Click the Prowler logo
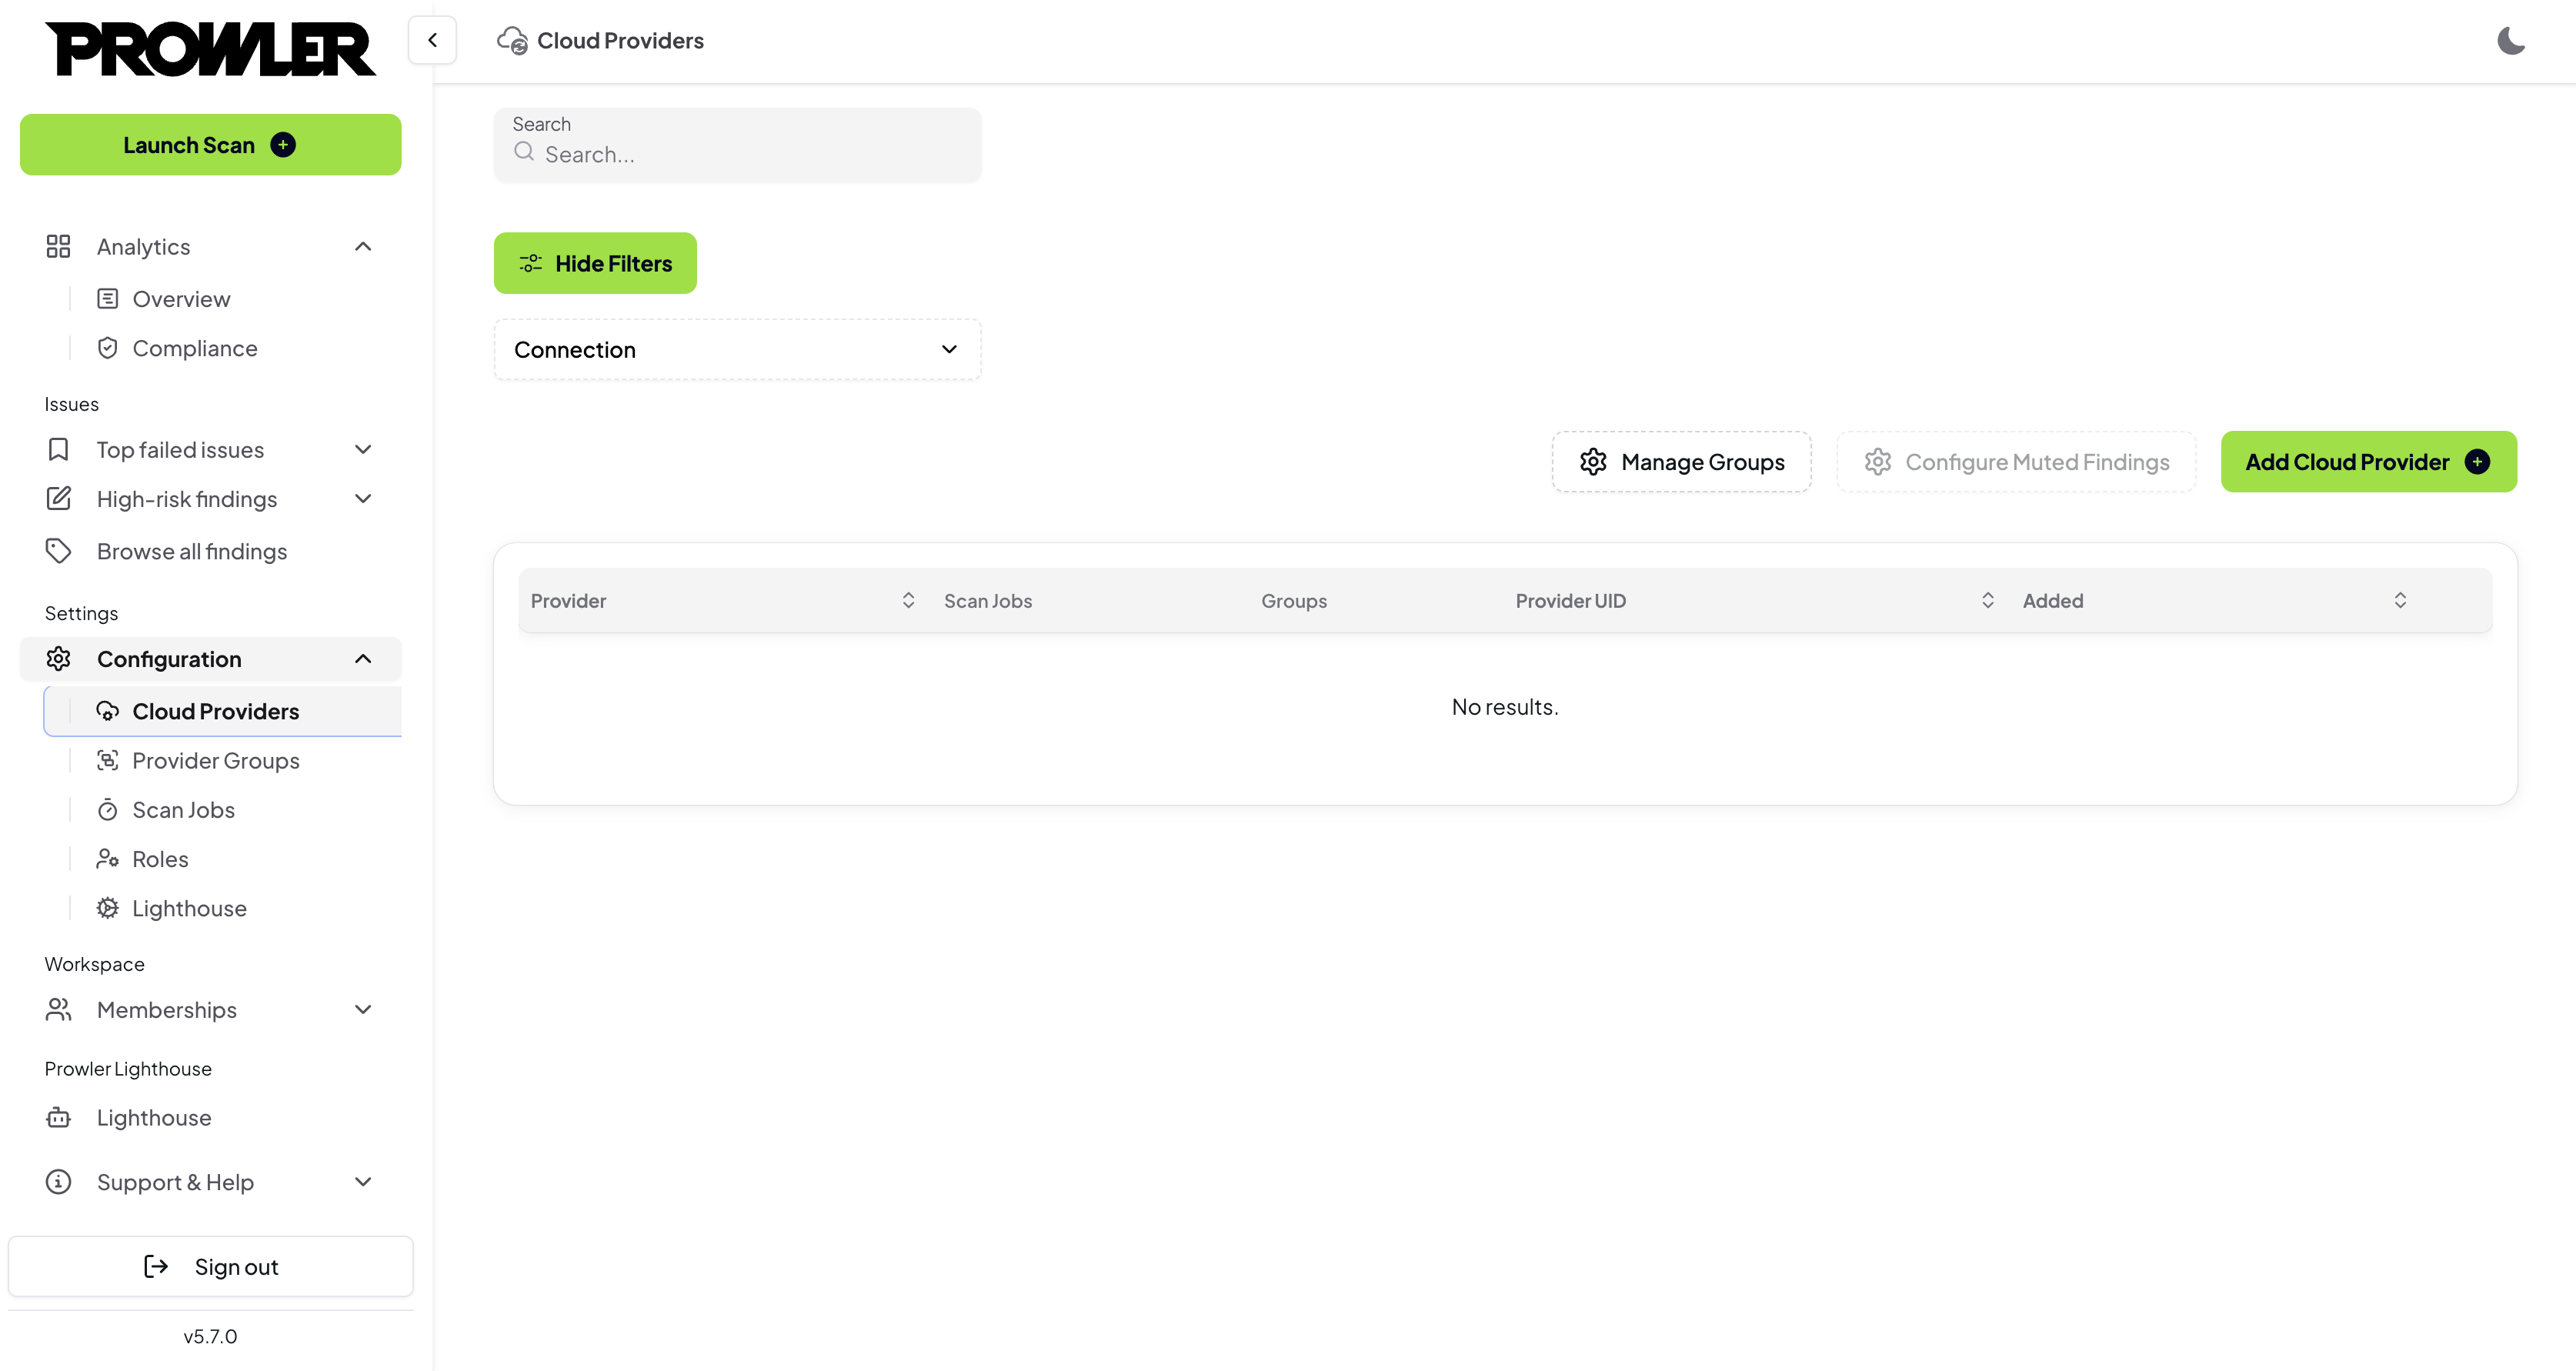 [x=211, y=48]
